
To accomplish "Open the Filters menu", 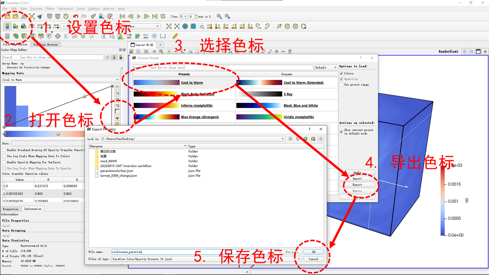I will [x=50, y=9].
